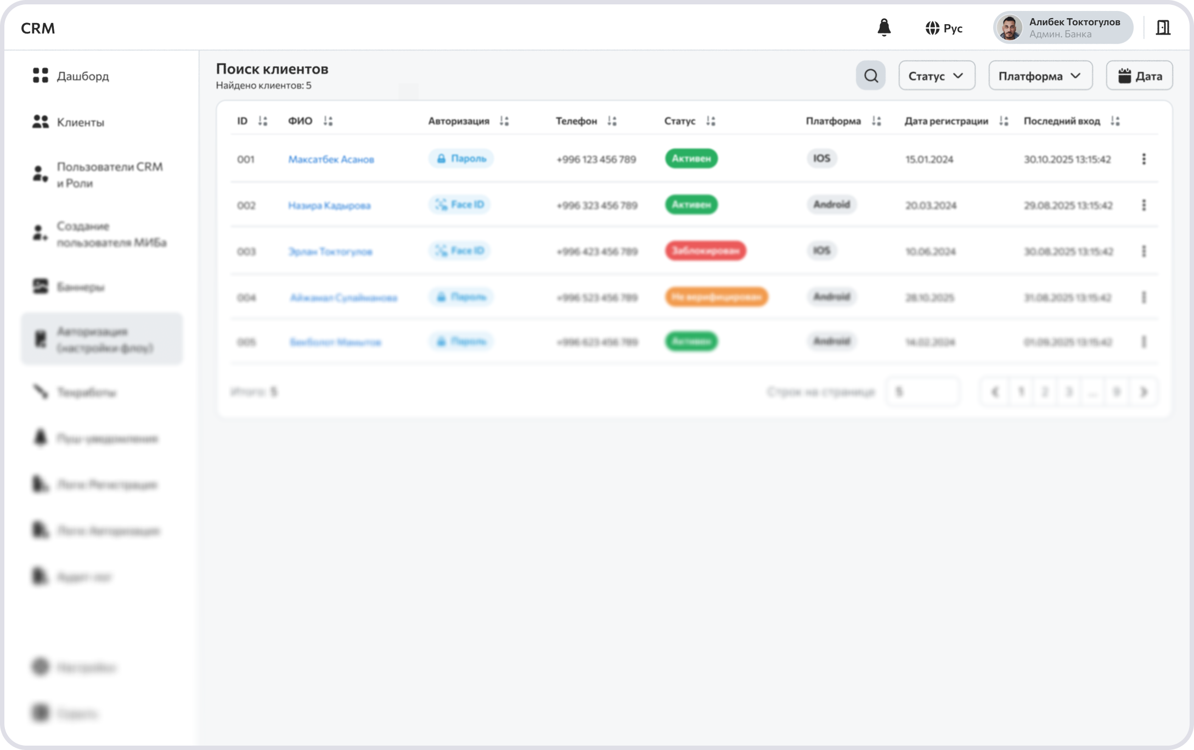Click the search magnifier icon button
The height and width of the screenshot is (750, 1194).
click(871, 76)
